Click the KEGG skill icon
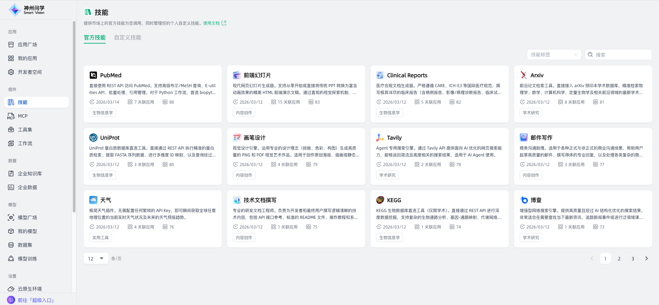The image size is (659, 305). (x=380, y=200)
